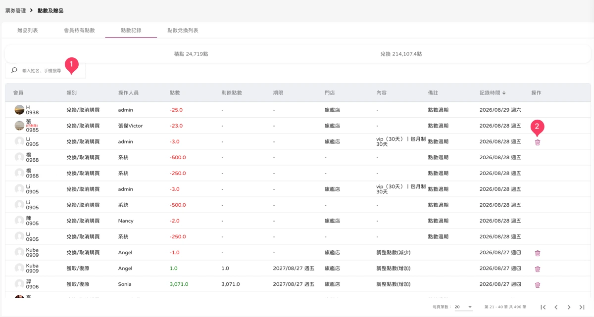Click operator name 張傑Victor
594x317 pixels.
tap(130, 126)
